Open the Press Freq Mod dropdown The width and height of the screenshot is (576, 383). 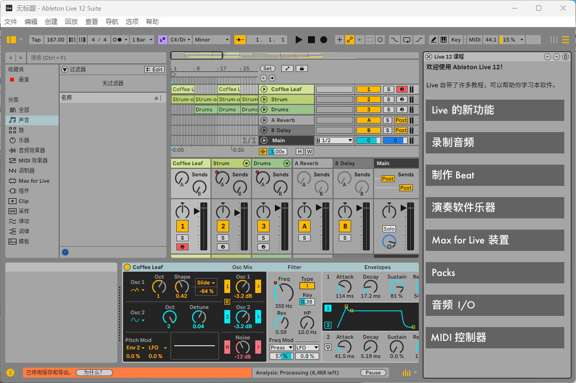pos(281,347)
